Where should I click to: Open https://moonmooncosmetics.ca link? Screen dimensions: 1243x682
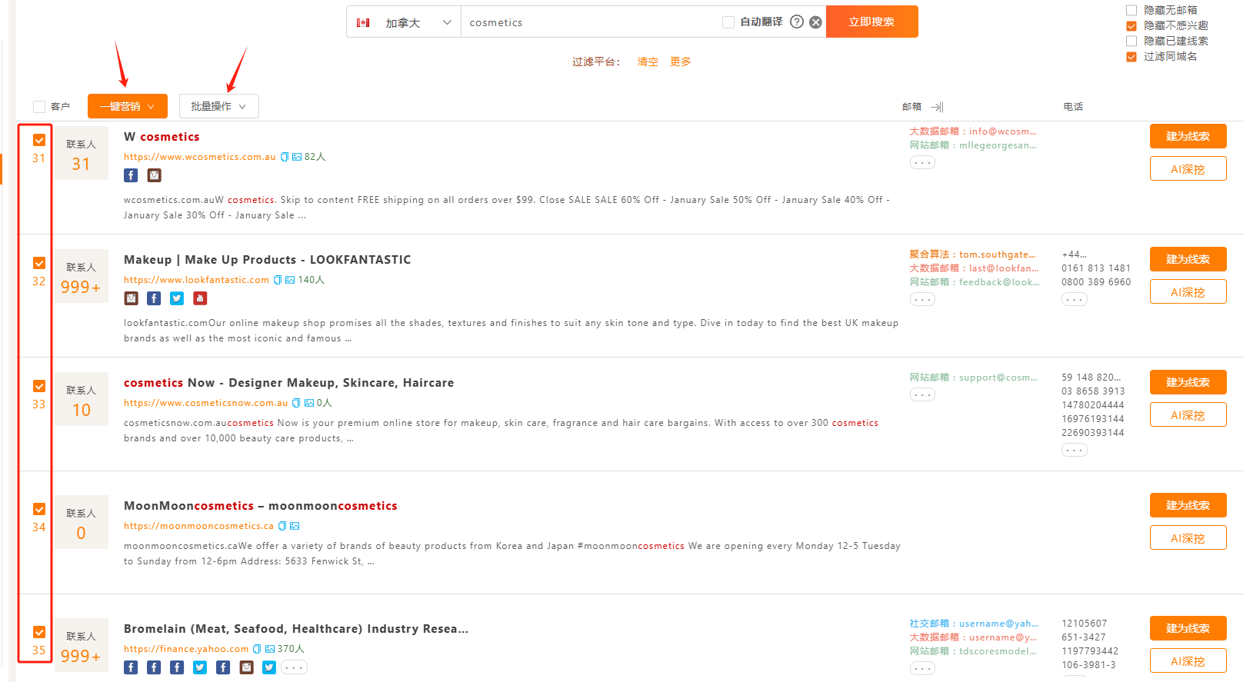(199, 526)
